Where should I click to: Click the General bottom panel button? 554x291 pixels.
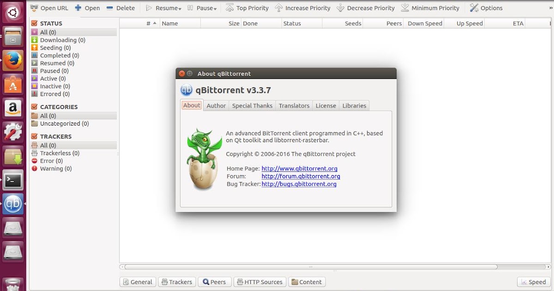(138, 282)
